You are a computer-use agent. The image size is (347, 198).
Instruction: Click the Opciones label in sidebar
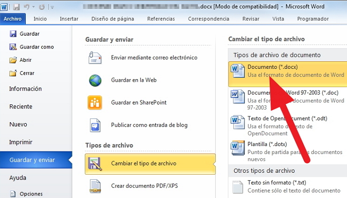31,194
